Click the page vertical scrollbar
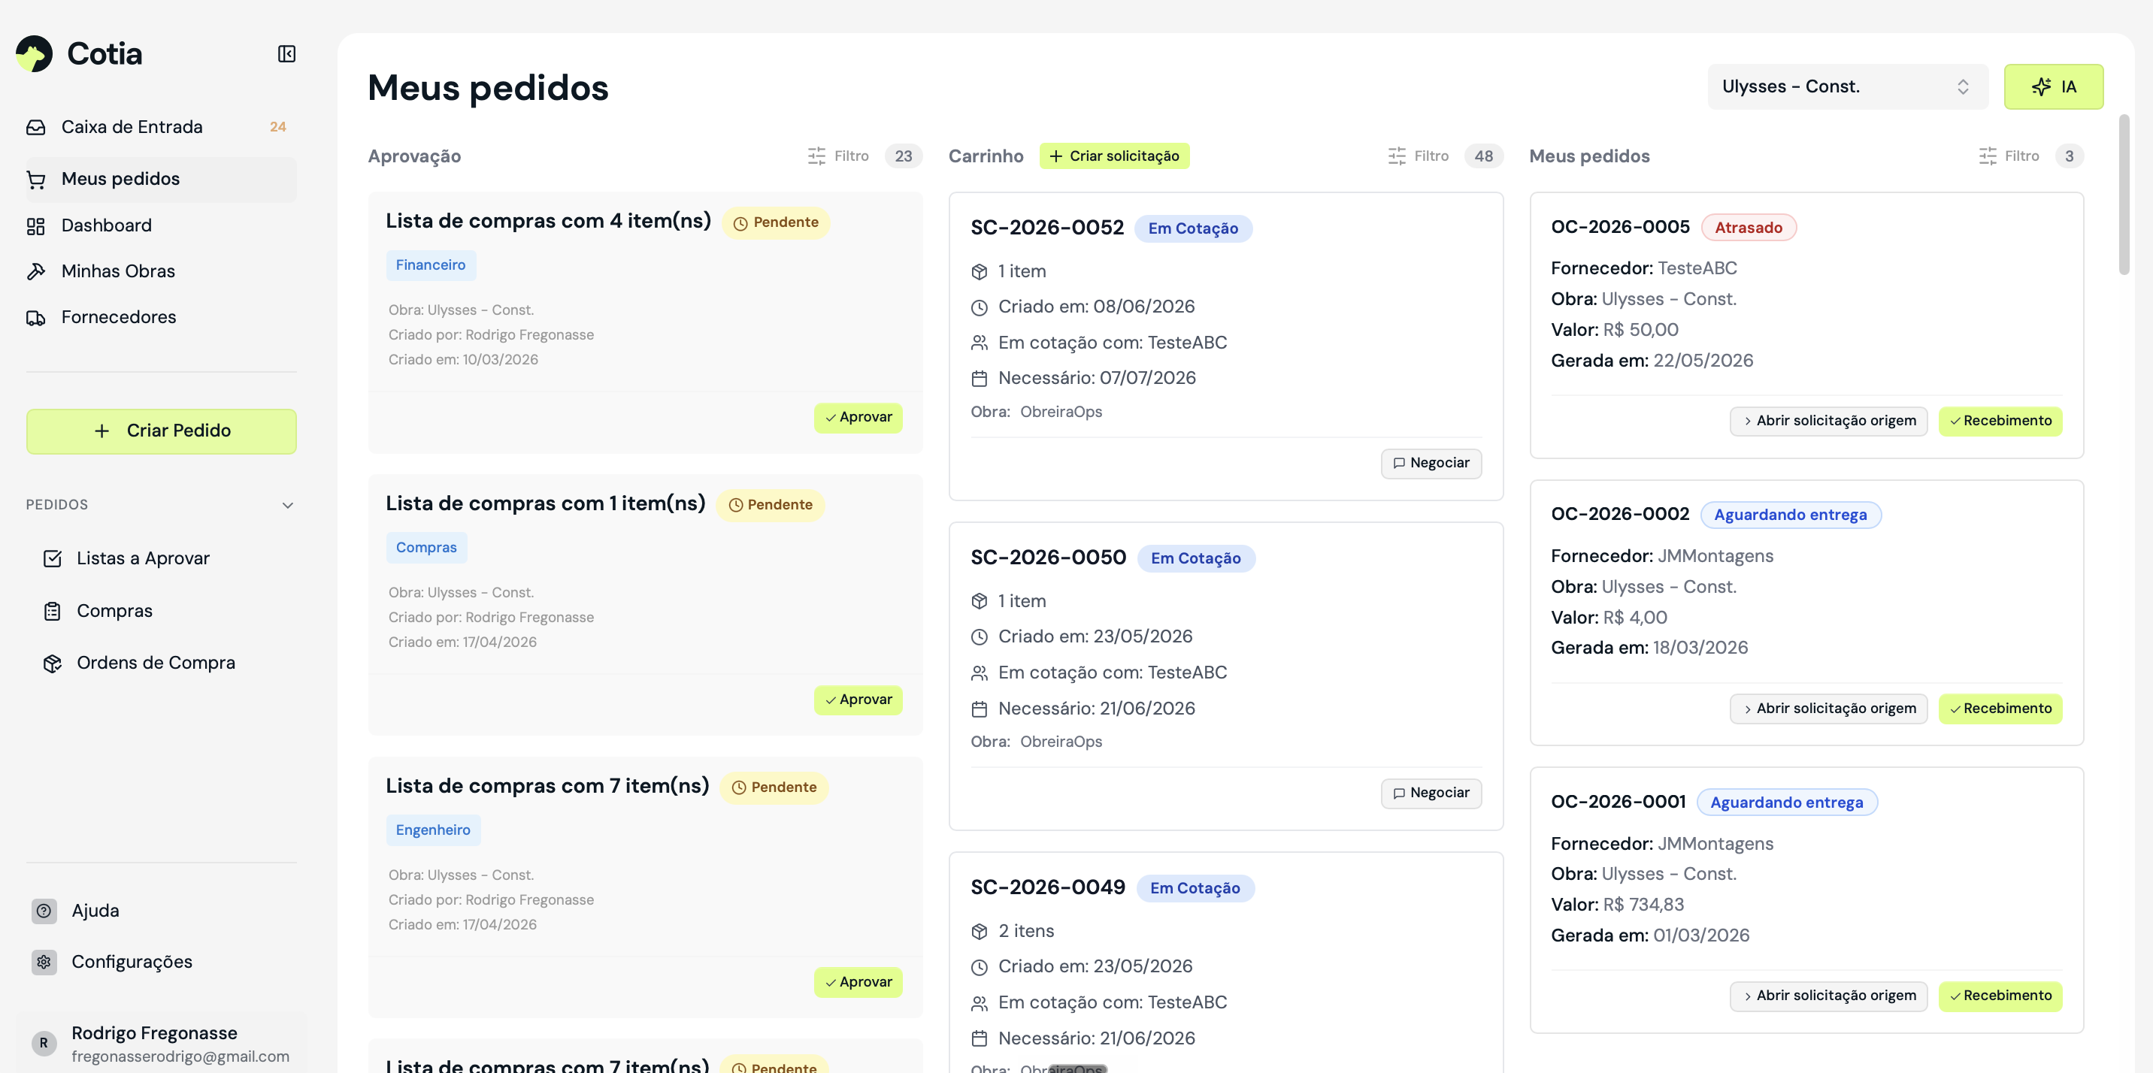2153x1073 pixels. [x=2124, y=196]
